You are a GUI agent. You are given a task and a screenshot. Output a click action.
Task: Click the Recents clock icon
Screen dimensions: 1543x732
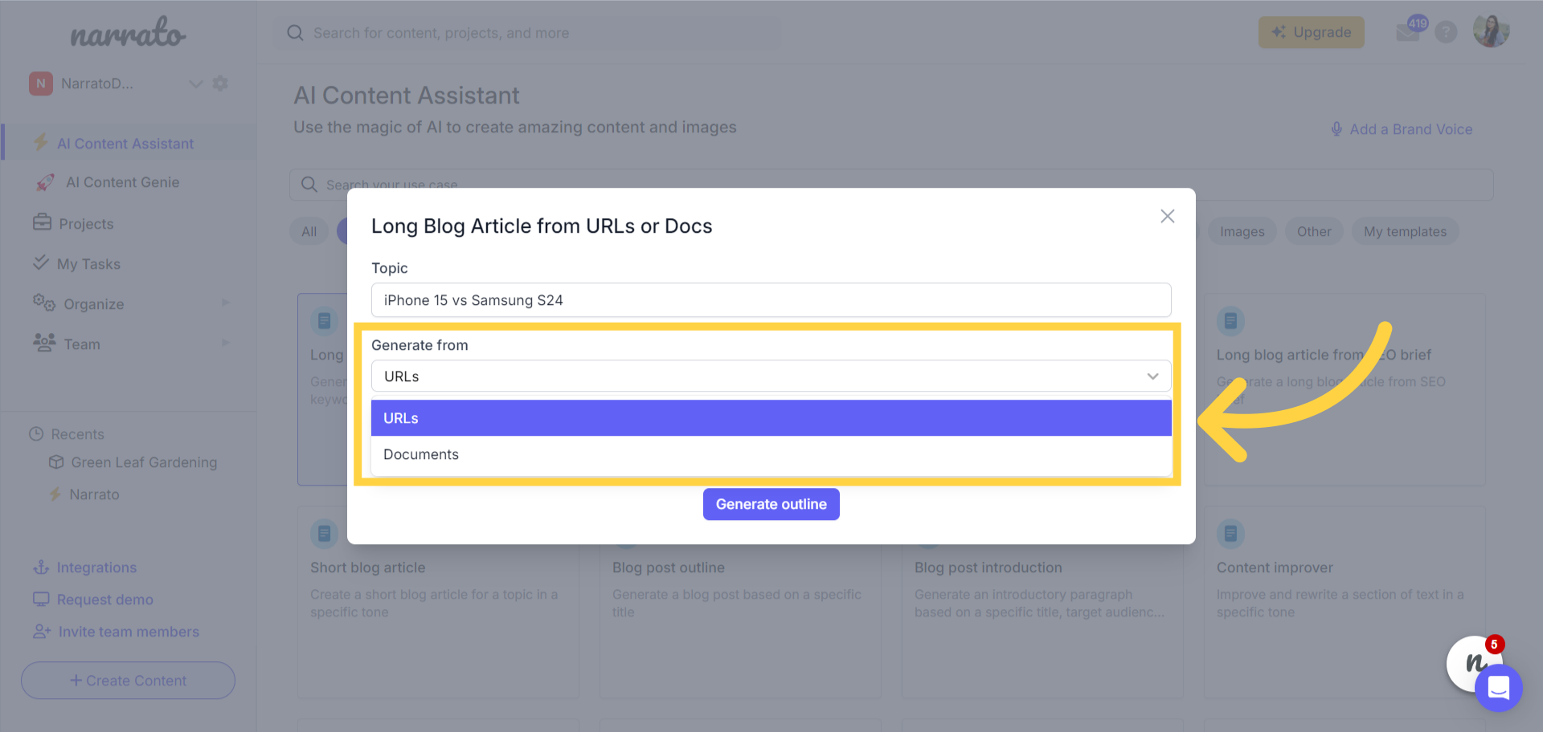[36, 433]
